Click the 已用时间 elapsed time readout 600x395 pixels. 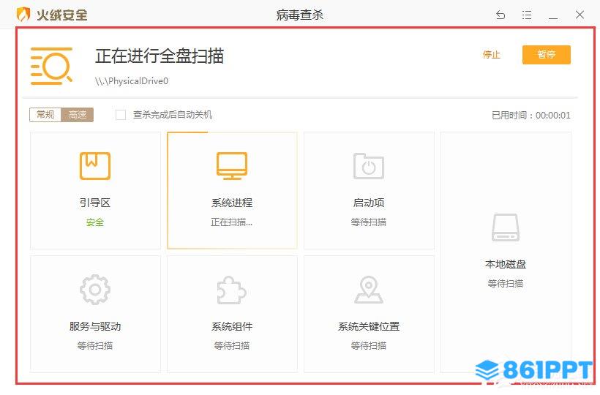point(531,115)
